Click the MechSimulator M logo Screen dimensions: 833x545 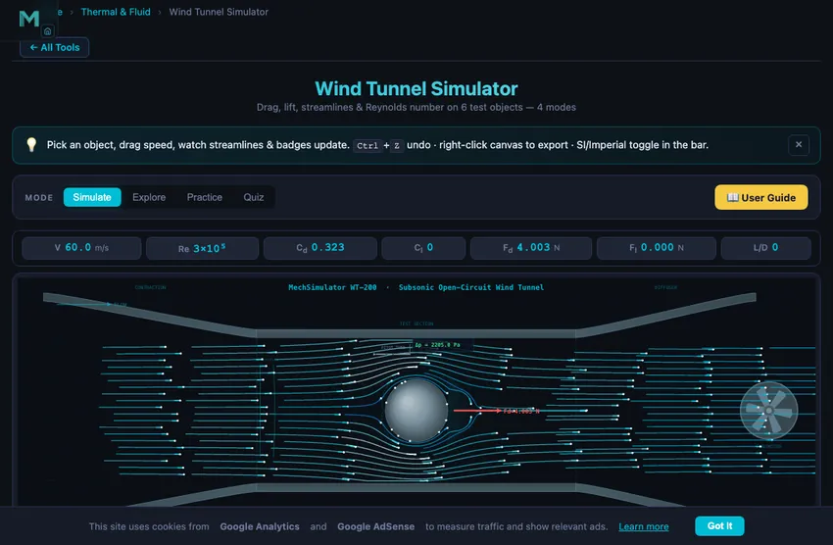point(29,19)
